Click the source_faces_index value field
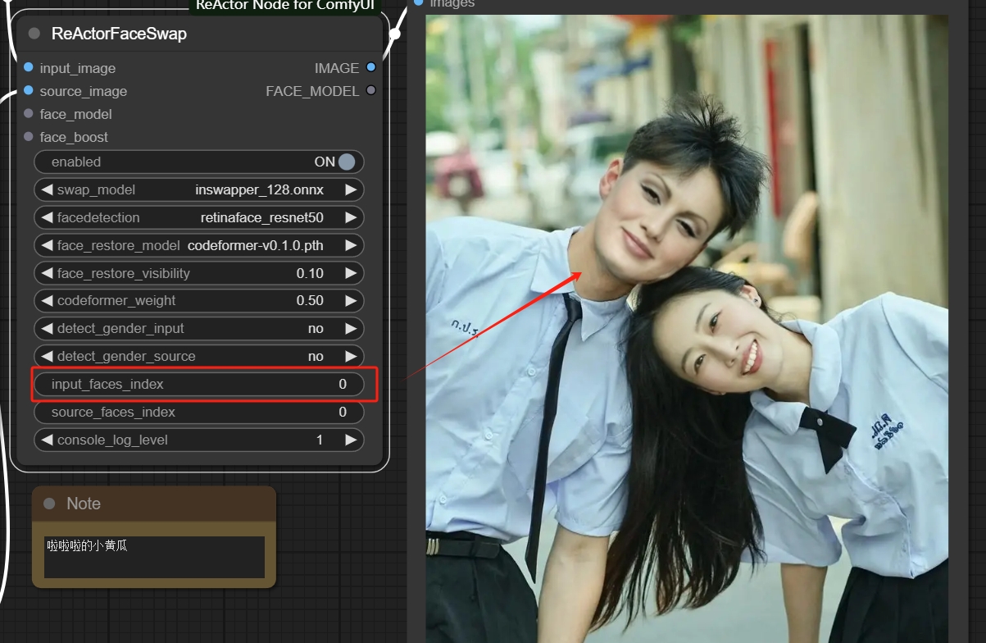986x643 pixels. tap(198, 413)
